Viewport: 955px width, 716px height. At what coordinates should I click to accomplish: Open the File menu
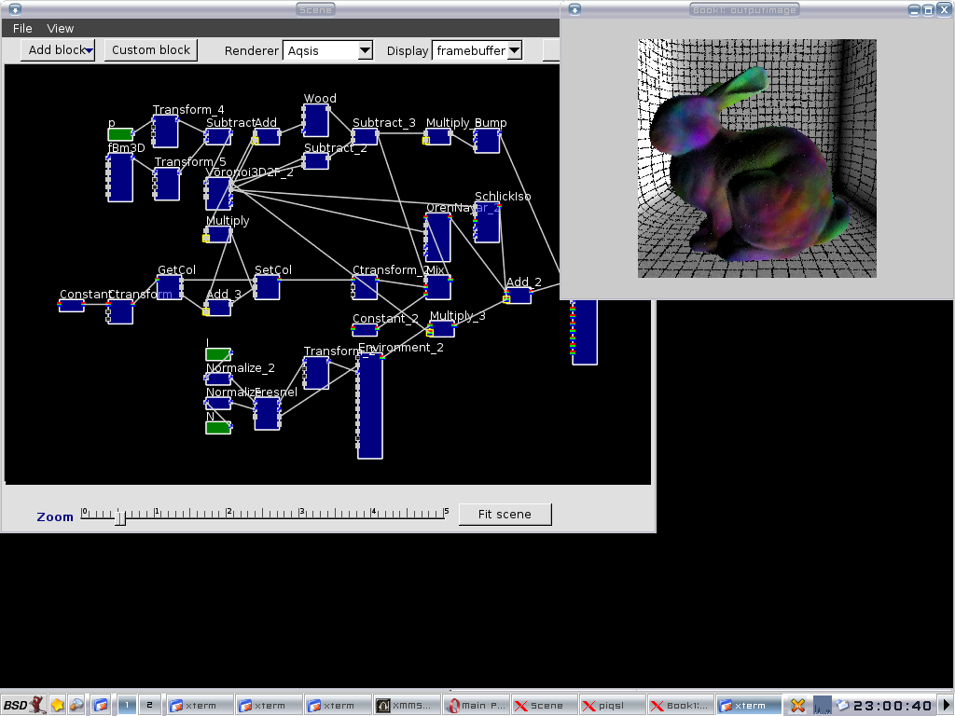pyautogui.click(x=22, y=29)
